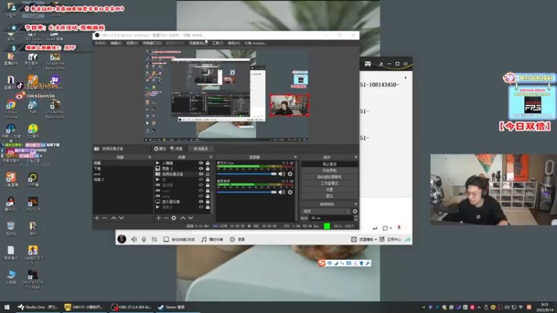Toggle visibility of 小横幅 source
Viewport: 557px width, 313px height.
coord(201,163)
